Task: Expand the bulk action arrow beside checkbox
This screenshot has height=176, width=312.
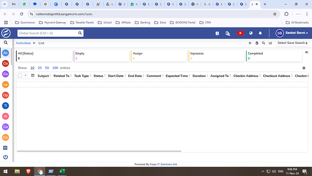Action: tap(25, 76)
